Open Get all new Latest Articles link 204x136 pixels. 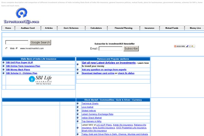point(109,63)
